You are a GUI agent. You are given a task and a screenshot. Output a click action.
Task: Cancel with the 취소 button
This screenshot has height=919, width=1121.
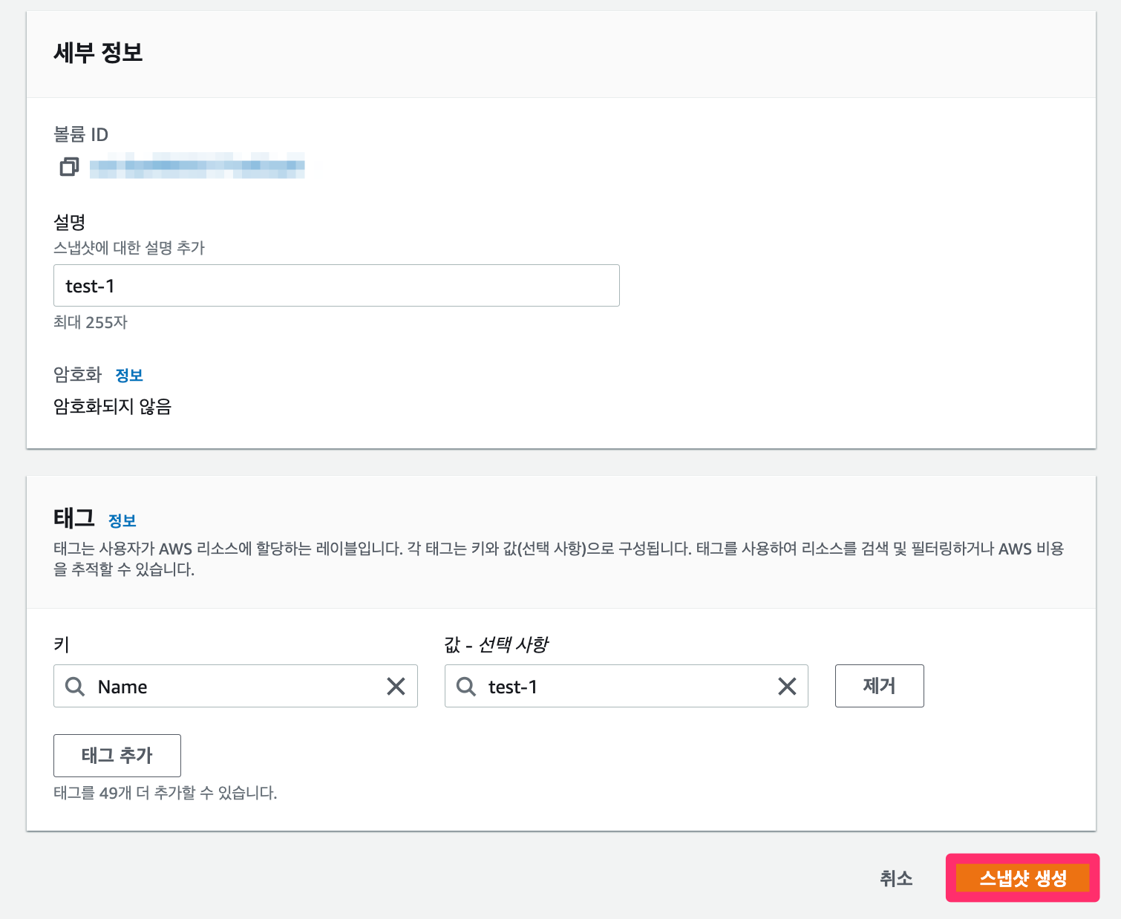tap(896, 878)
